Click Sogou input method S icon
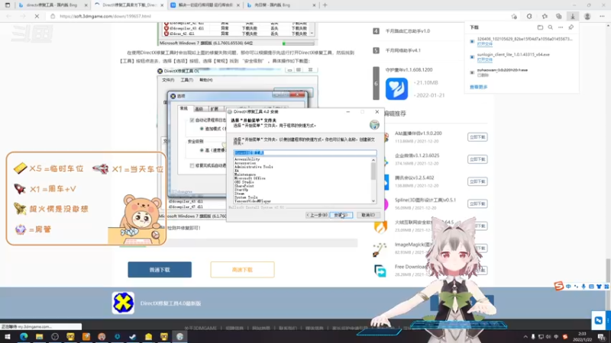This screenshot has width=611, height=343. coord(559,287)
